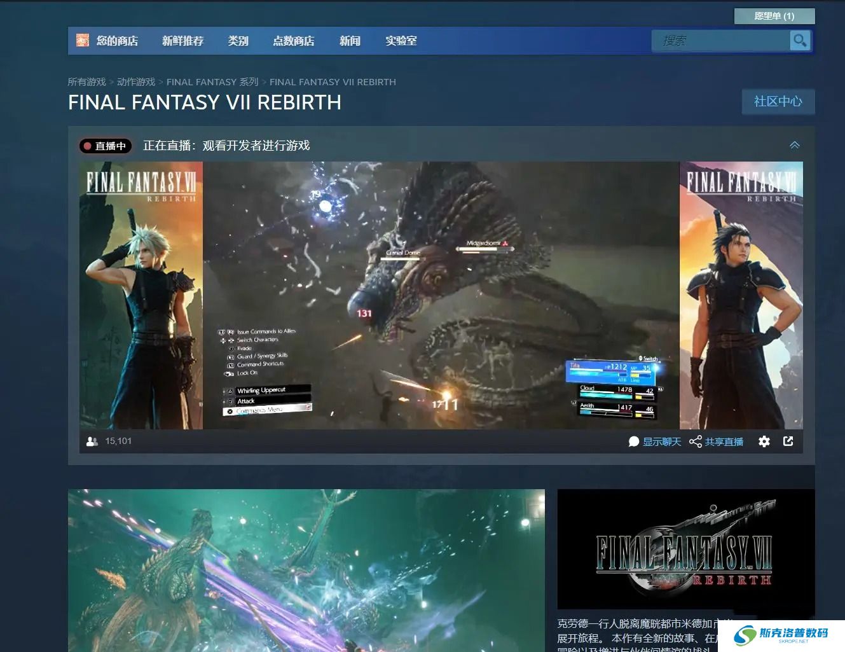This screenshot has height=652, width=845.
Task: Click the store avatar icon
Action: point(83,41)
